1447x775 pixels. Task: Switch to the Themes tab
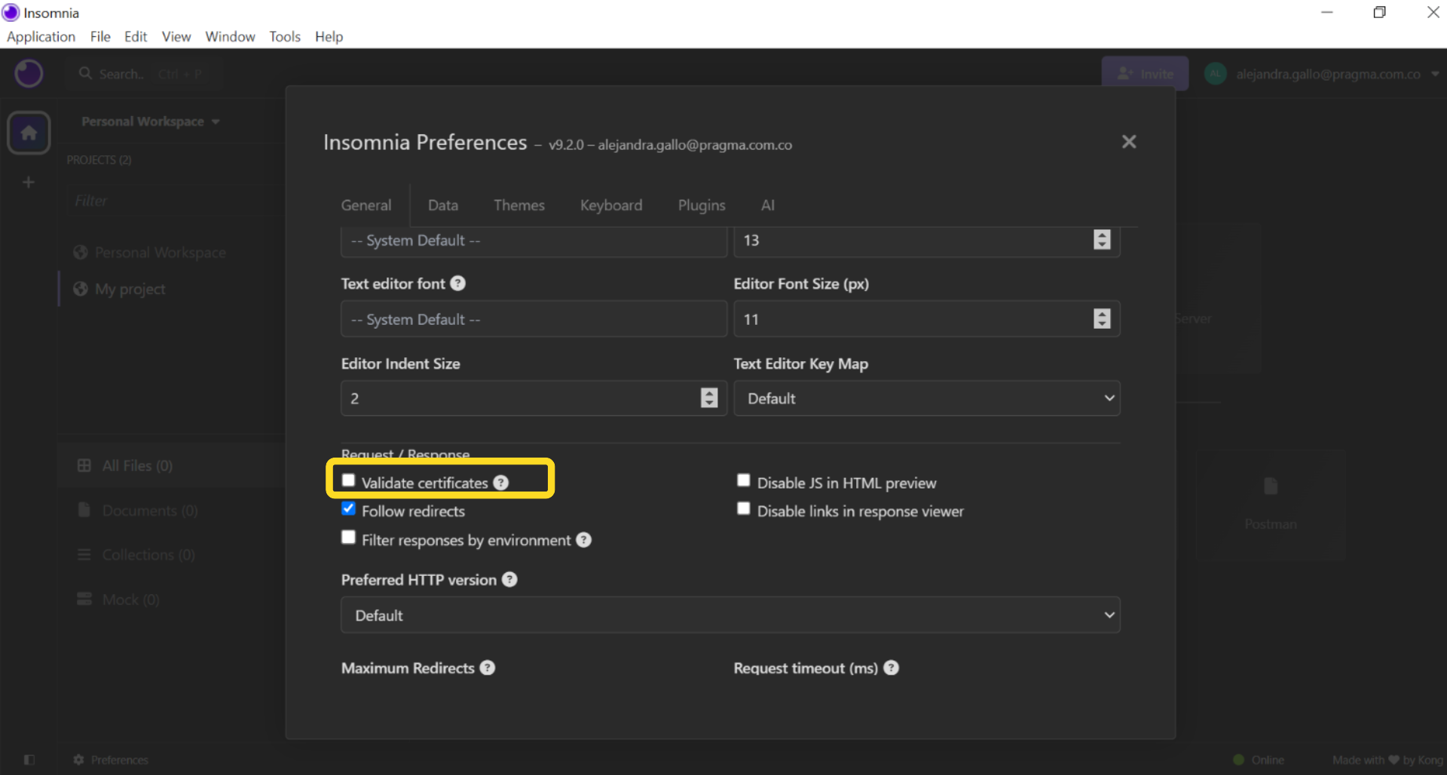(519, 205)
